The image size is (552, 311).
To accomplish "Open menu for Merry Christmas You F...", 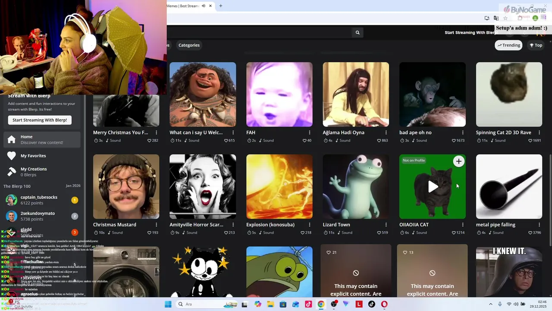I will [x=157, y=133].
